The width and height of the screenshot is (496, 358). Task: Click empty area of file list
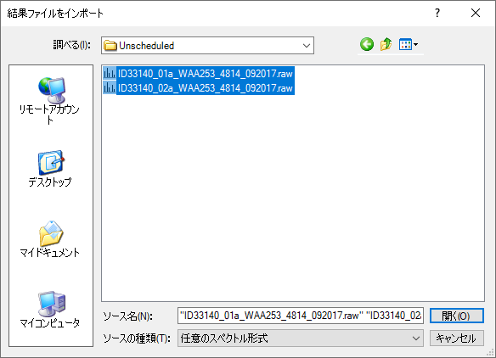pyautogui.click(x=293, y=196)
